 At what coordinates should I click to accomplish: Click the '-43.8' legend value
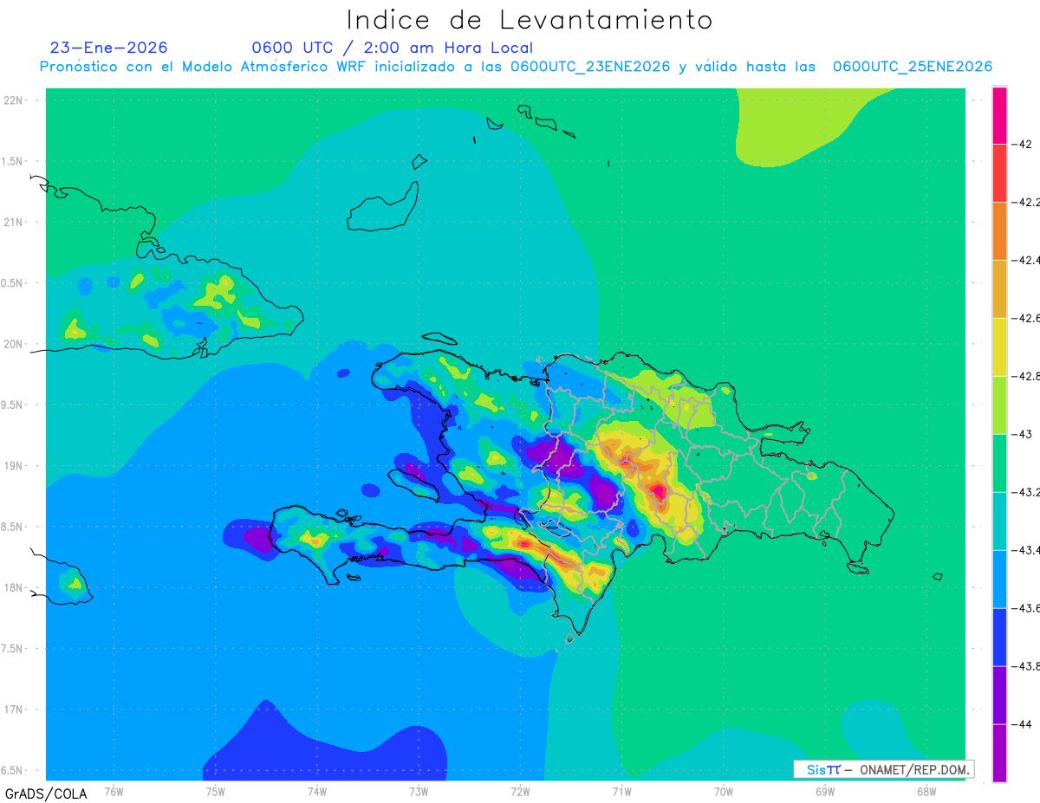point(1028,666)
